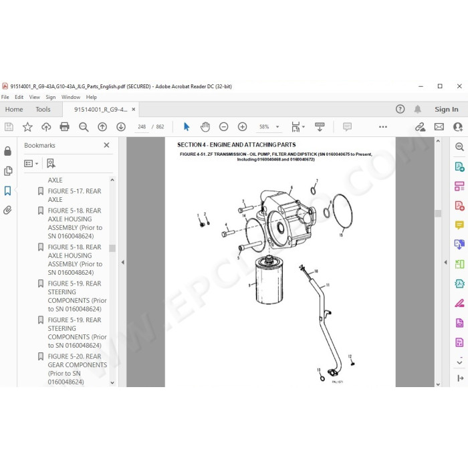Open Create PDF tool in right pane
Image resolution: width=468 pixels, height=468 pixels.
point(459,206)
